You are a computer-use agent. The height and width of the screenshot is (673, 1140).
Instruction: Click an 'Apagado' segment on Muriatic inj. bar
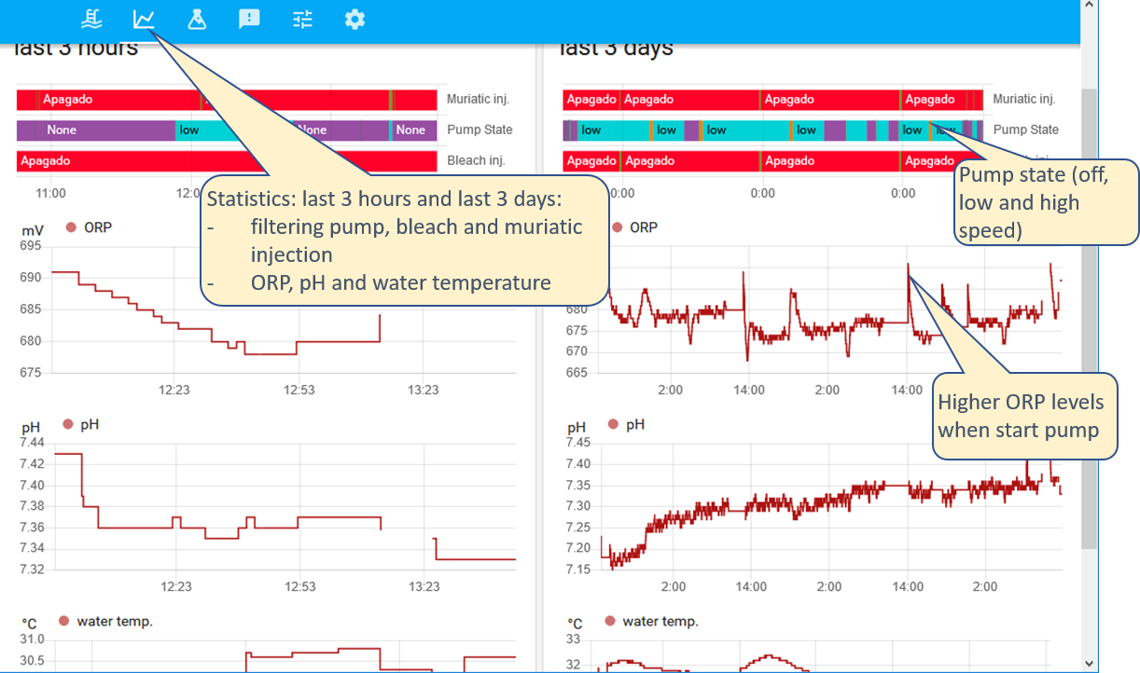(x=65, y=100)
